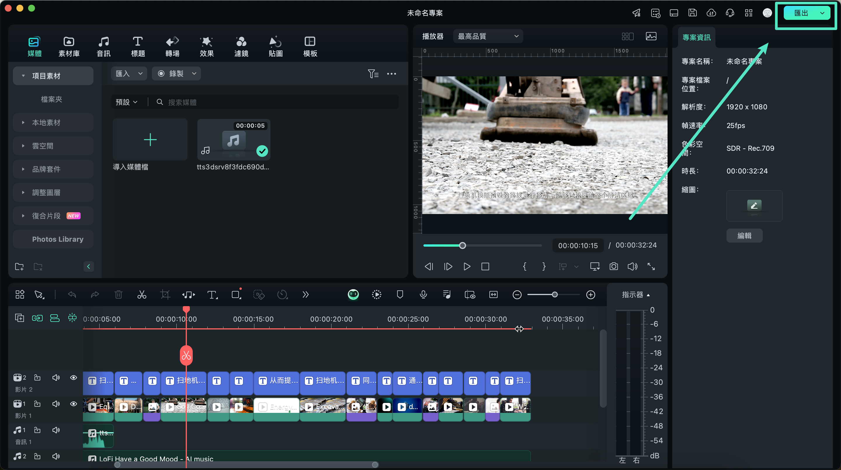Select the split scissors tool in timeline toolbar
The height and width of the screenshot is (470, 841).
tap(142, 295)
